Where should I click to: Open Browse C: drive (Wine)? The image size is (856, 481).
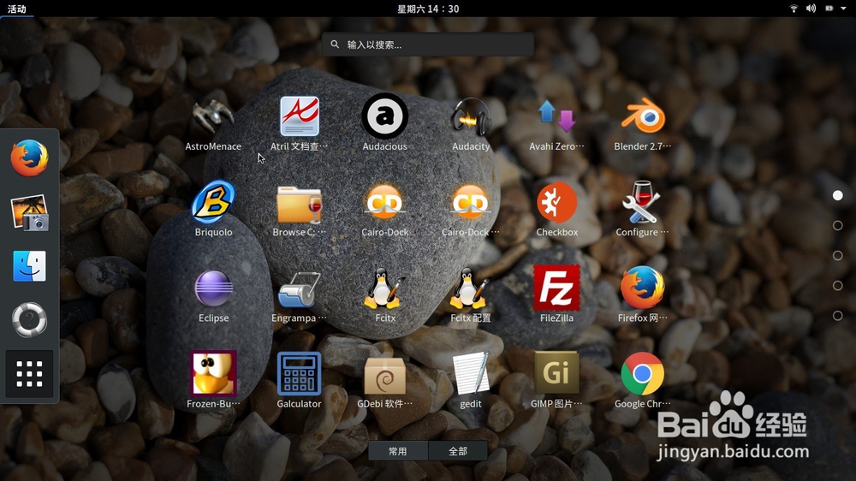[299, 209]
